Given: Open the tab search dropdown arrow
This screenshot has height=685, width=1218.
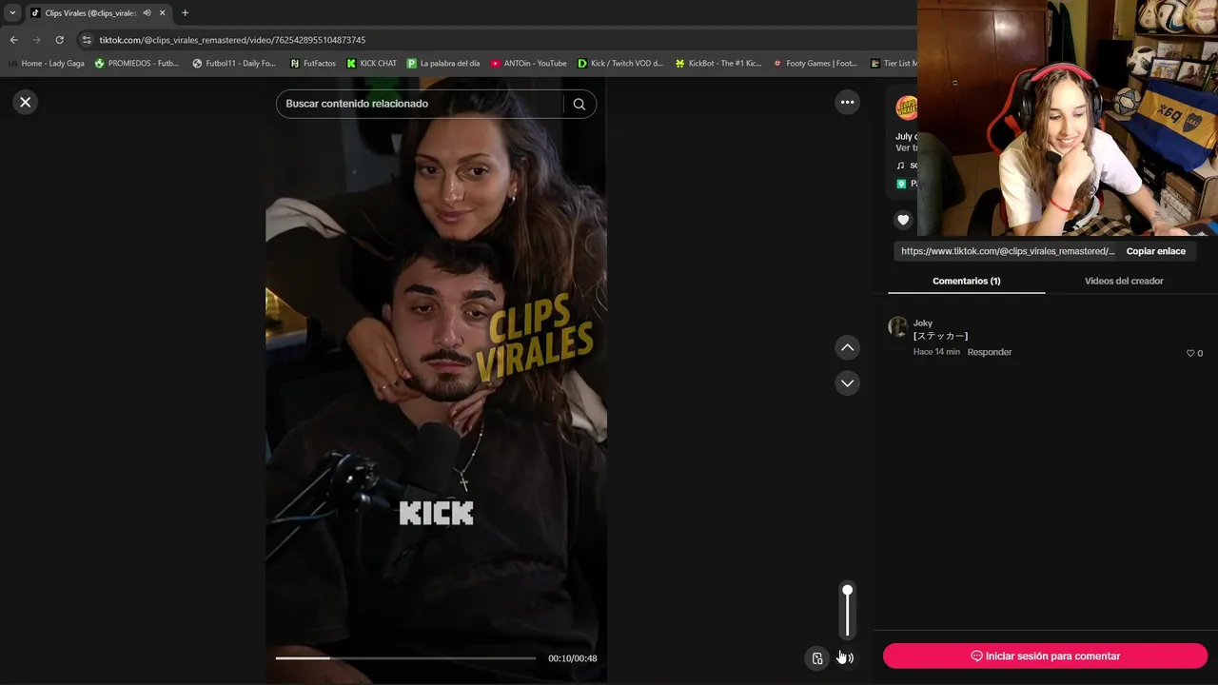Looking at the screenshot, I should point(12,13).
